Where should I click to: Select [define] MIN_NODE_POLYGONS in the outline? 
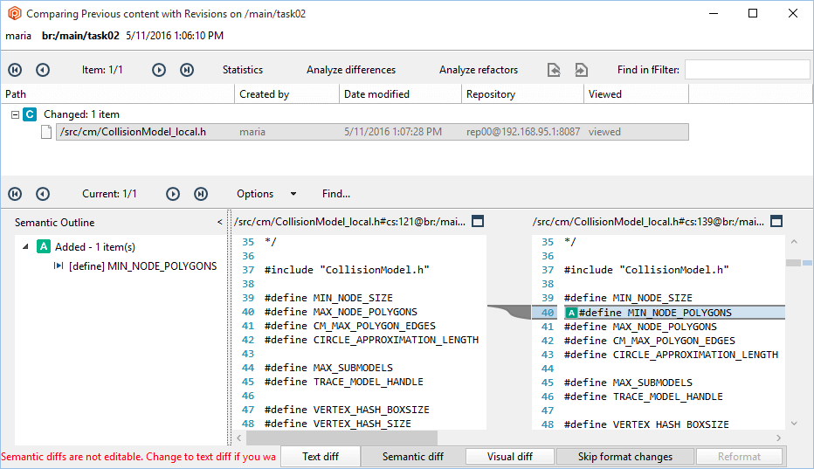[142, 266]
